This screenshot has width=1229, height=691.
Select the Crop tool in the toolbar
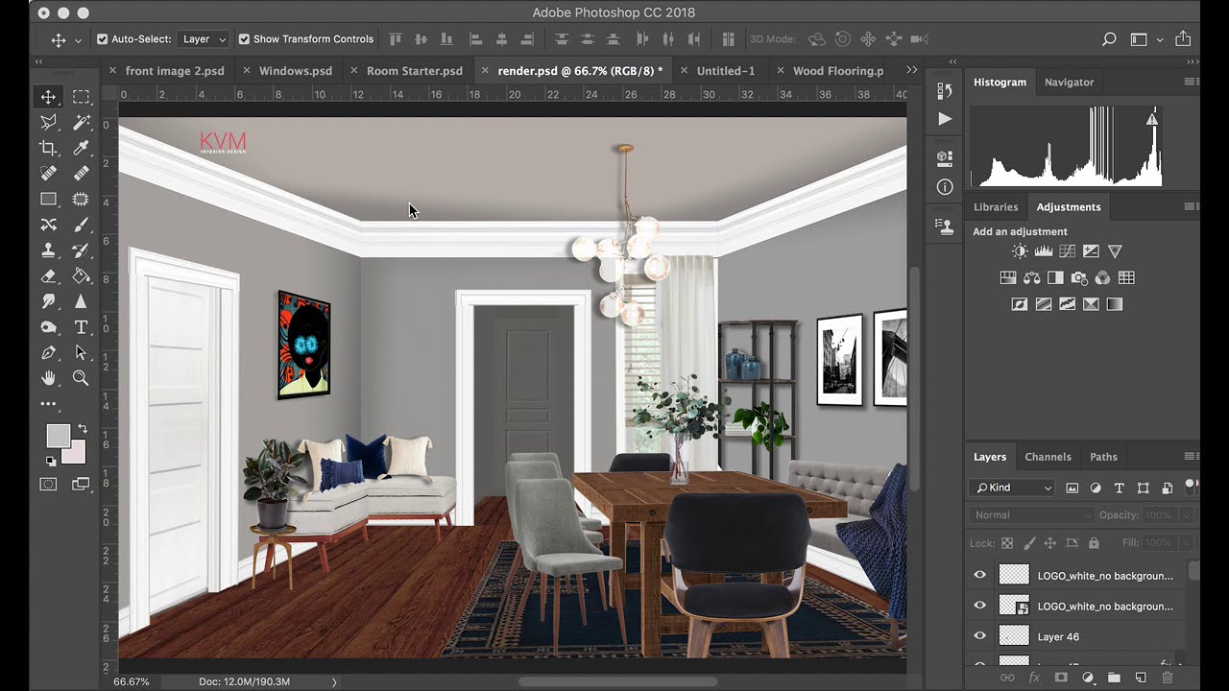pos(48,148)
